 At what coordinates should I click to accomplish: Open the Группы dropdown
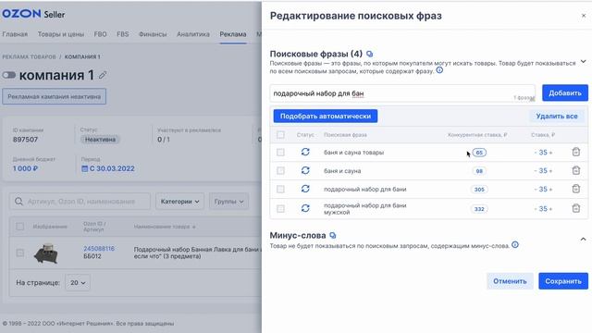(x=228, y=202)
